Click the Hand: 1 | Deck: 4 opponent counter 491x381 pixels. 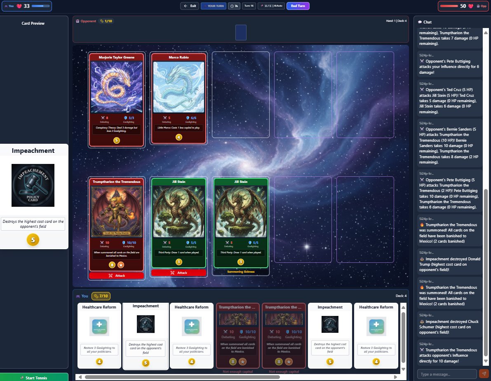tap(396, 21)
